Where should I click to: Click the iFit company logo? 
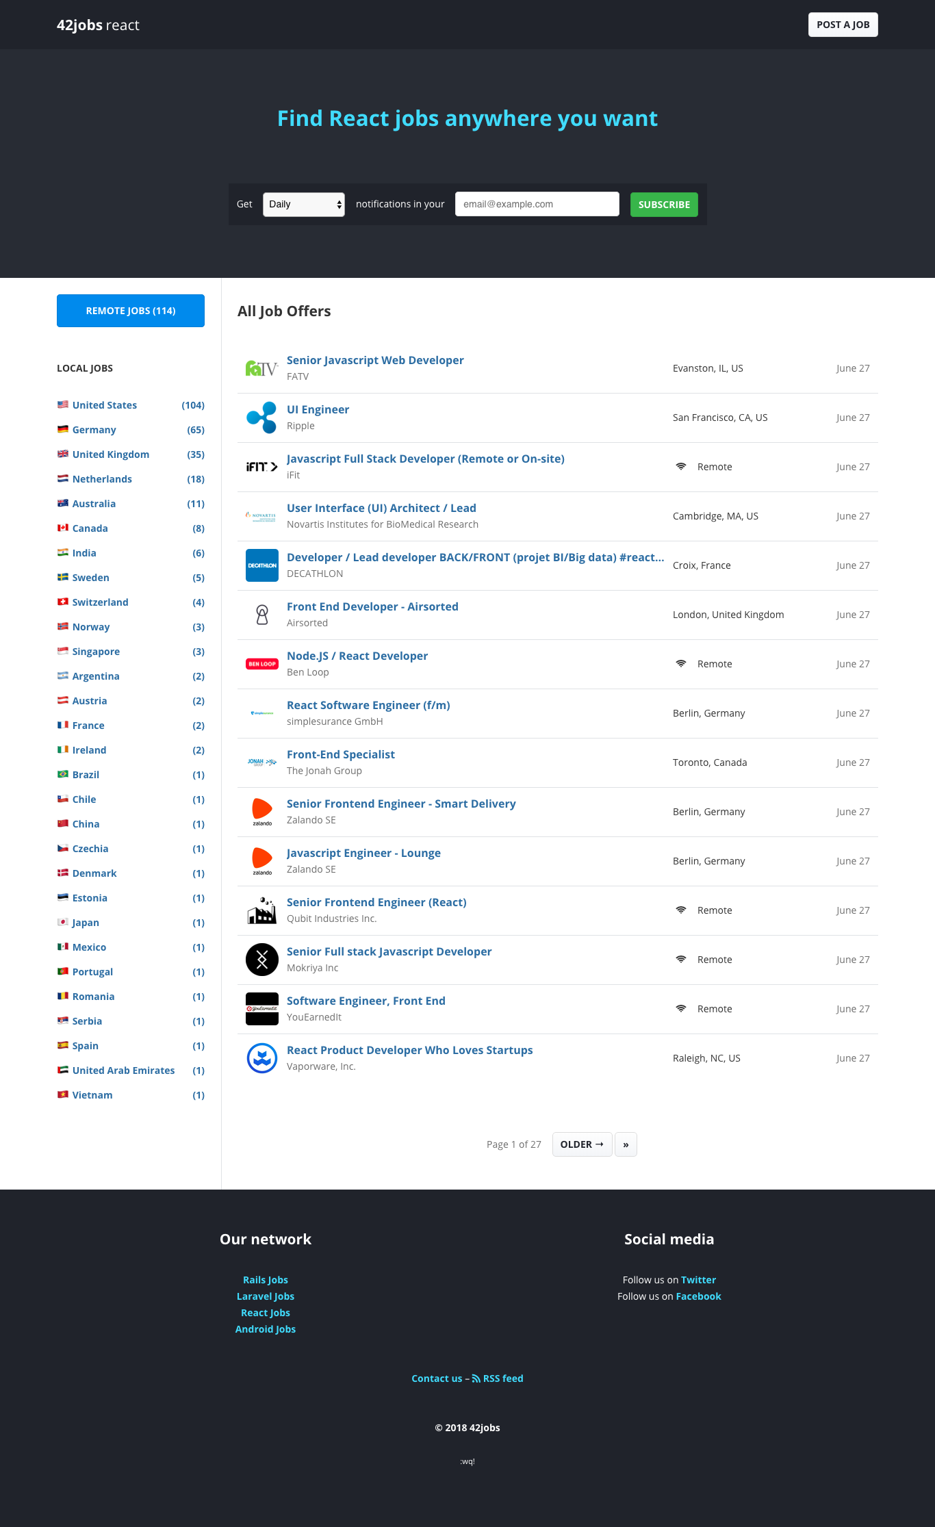coord(262,467)
